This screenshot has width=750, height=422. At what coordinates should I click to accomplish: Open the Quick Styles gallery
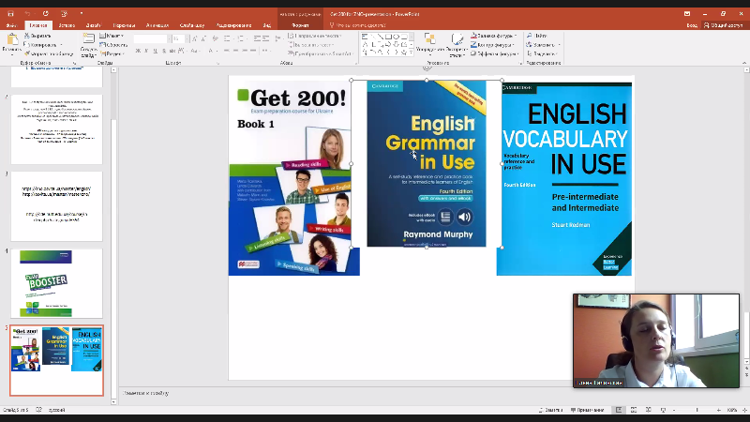tap(457, 41)
